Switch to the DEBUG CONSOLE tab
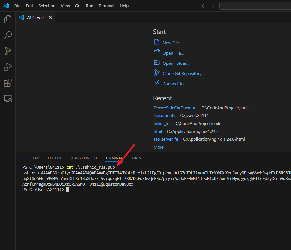 click(x=83, y=158)
